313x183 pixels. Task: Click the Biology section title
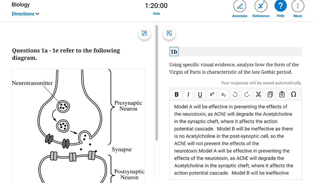21,5
